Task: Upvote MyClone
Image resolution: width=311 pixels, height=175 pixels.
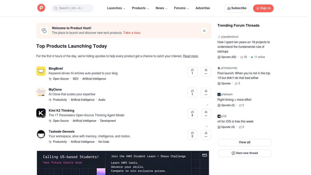Action: (x=206, y=93)
